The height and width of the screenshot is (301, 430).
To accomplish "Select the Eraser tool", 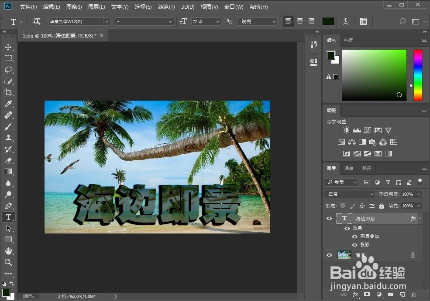I will (8, 160).
